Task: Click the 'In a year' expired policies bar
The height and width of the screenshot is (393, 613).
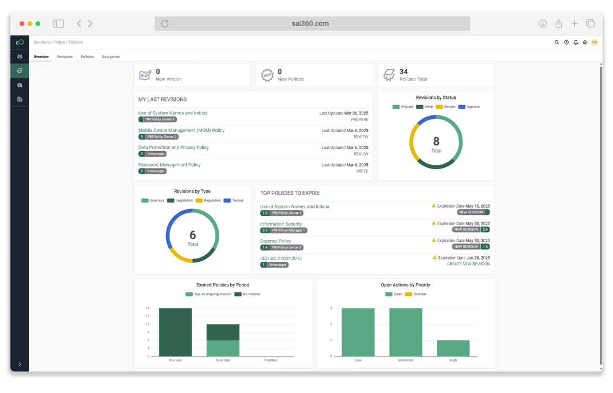Action: [x=175, y=332]
